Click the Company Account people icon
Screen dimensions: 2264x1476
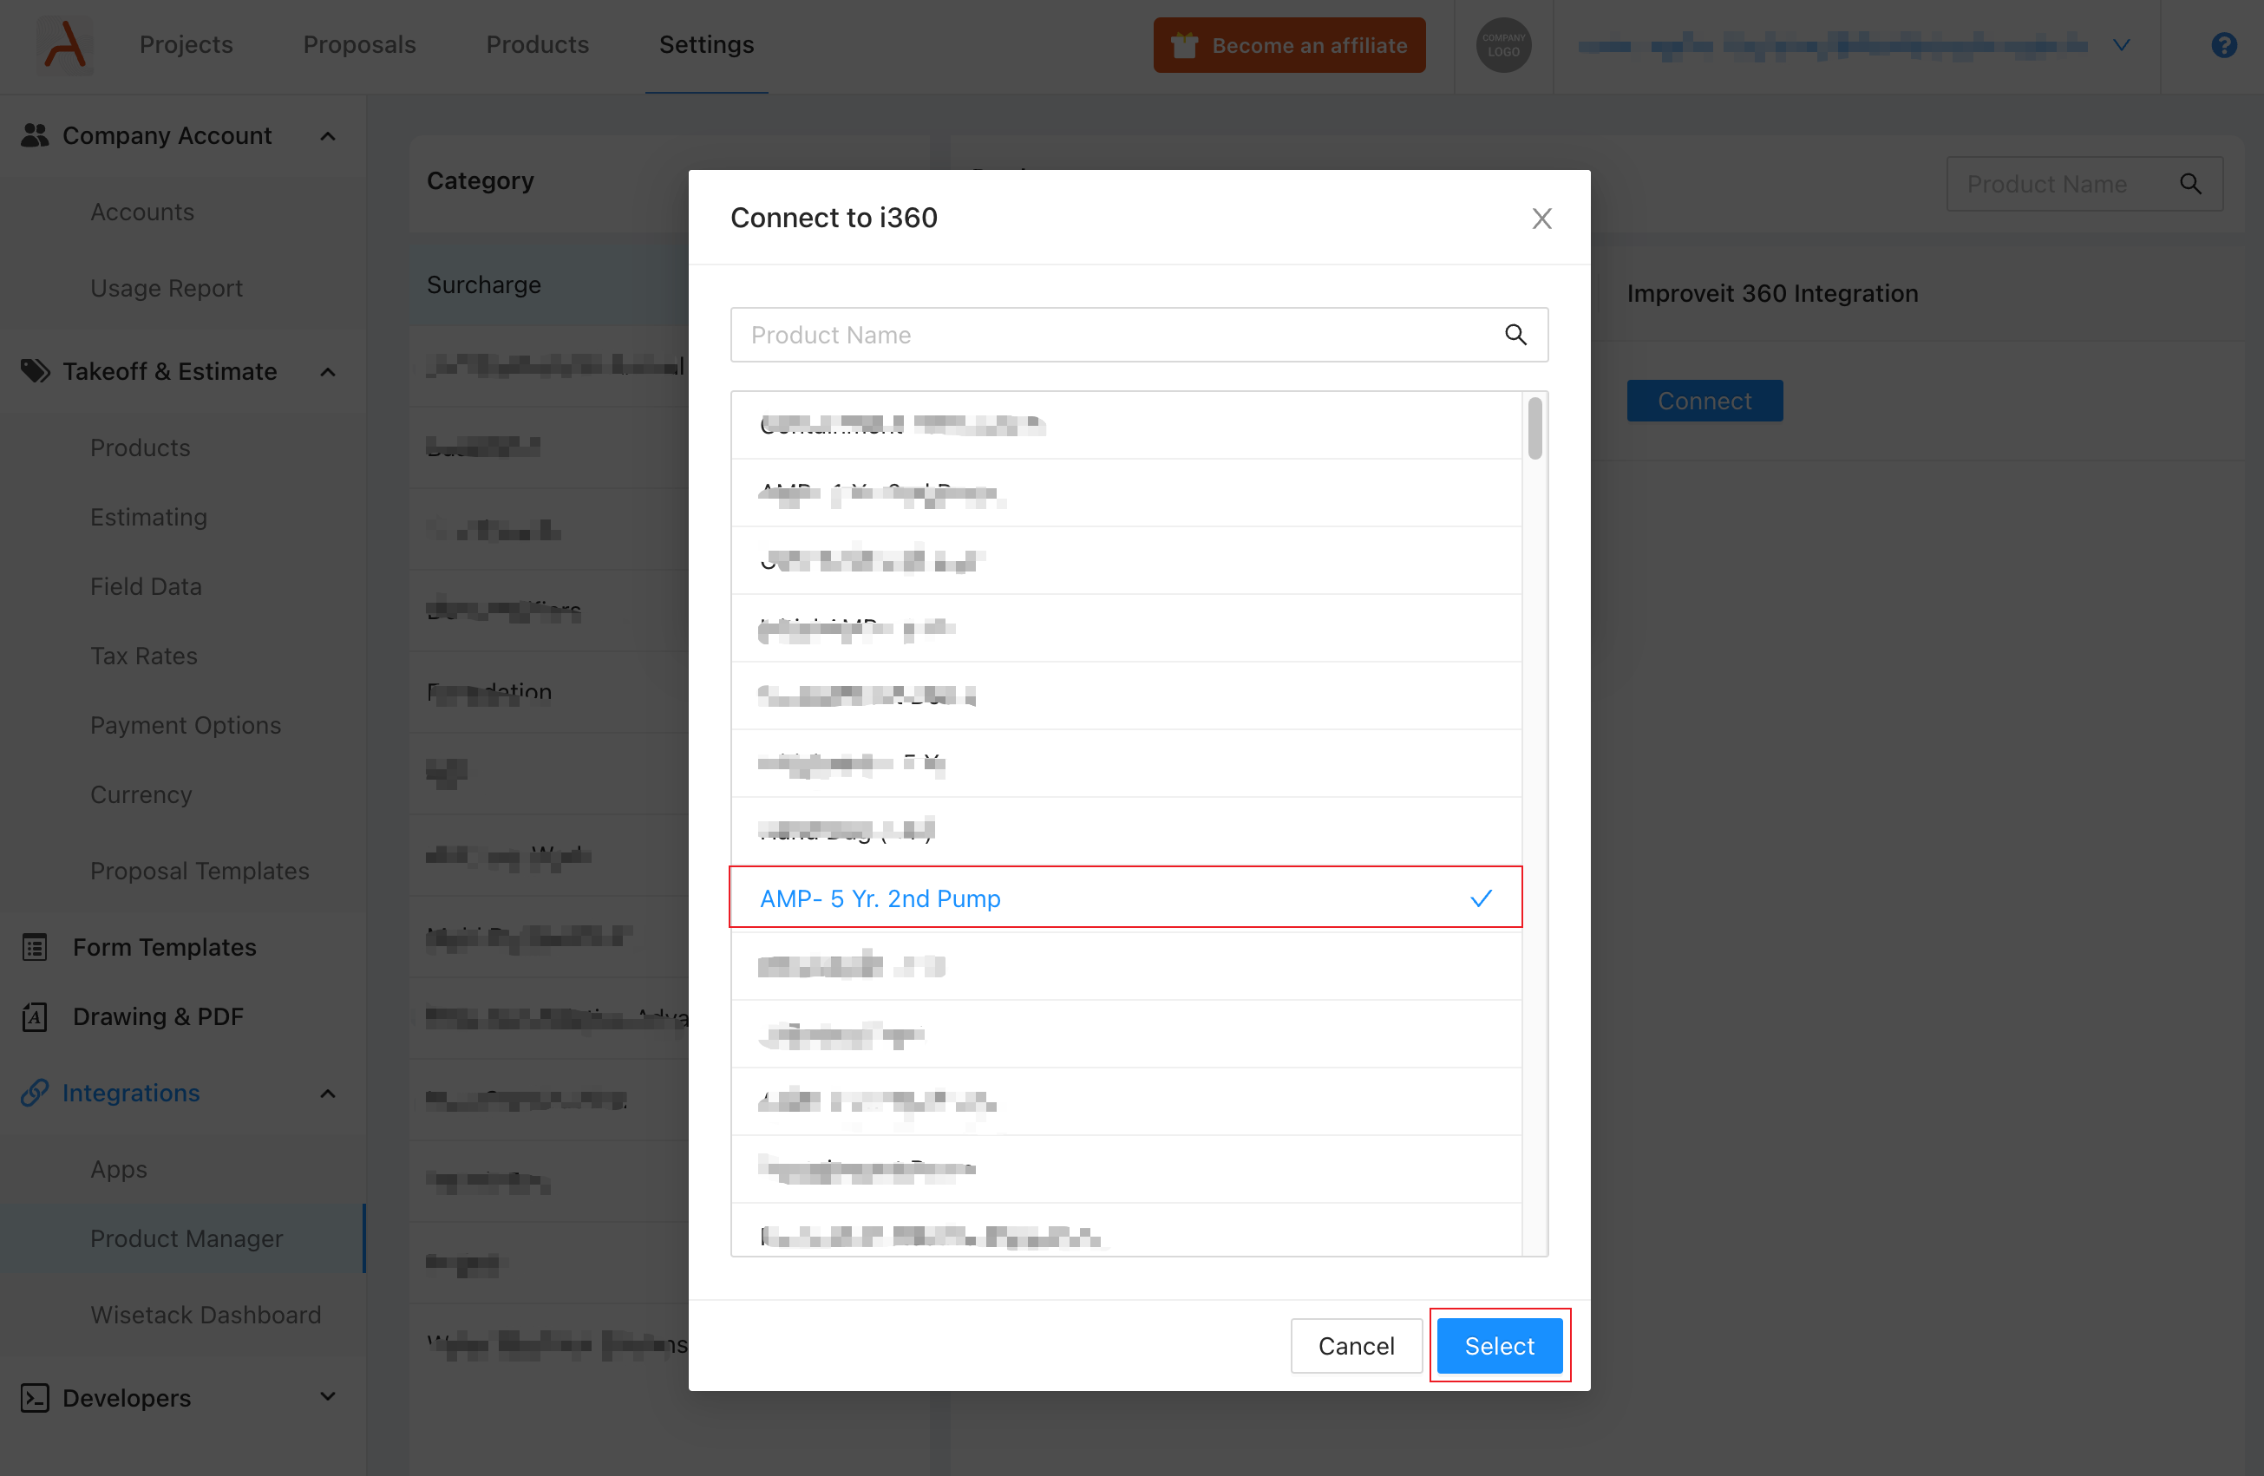34,135
